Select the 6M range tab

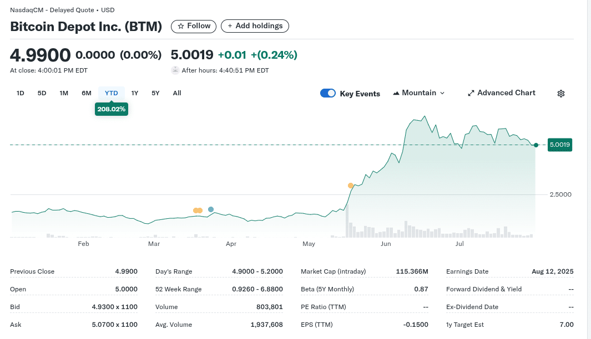[x=87, y=93]
